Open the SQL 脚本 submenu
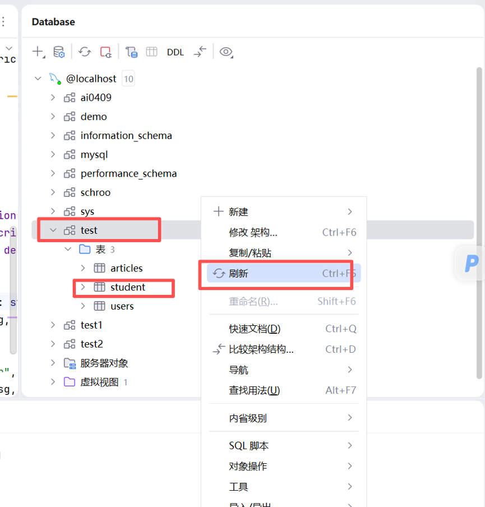This screenshot has height=507, width=485. pos(284,445)
